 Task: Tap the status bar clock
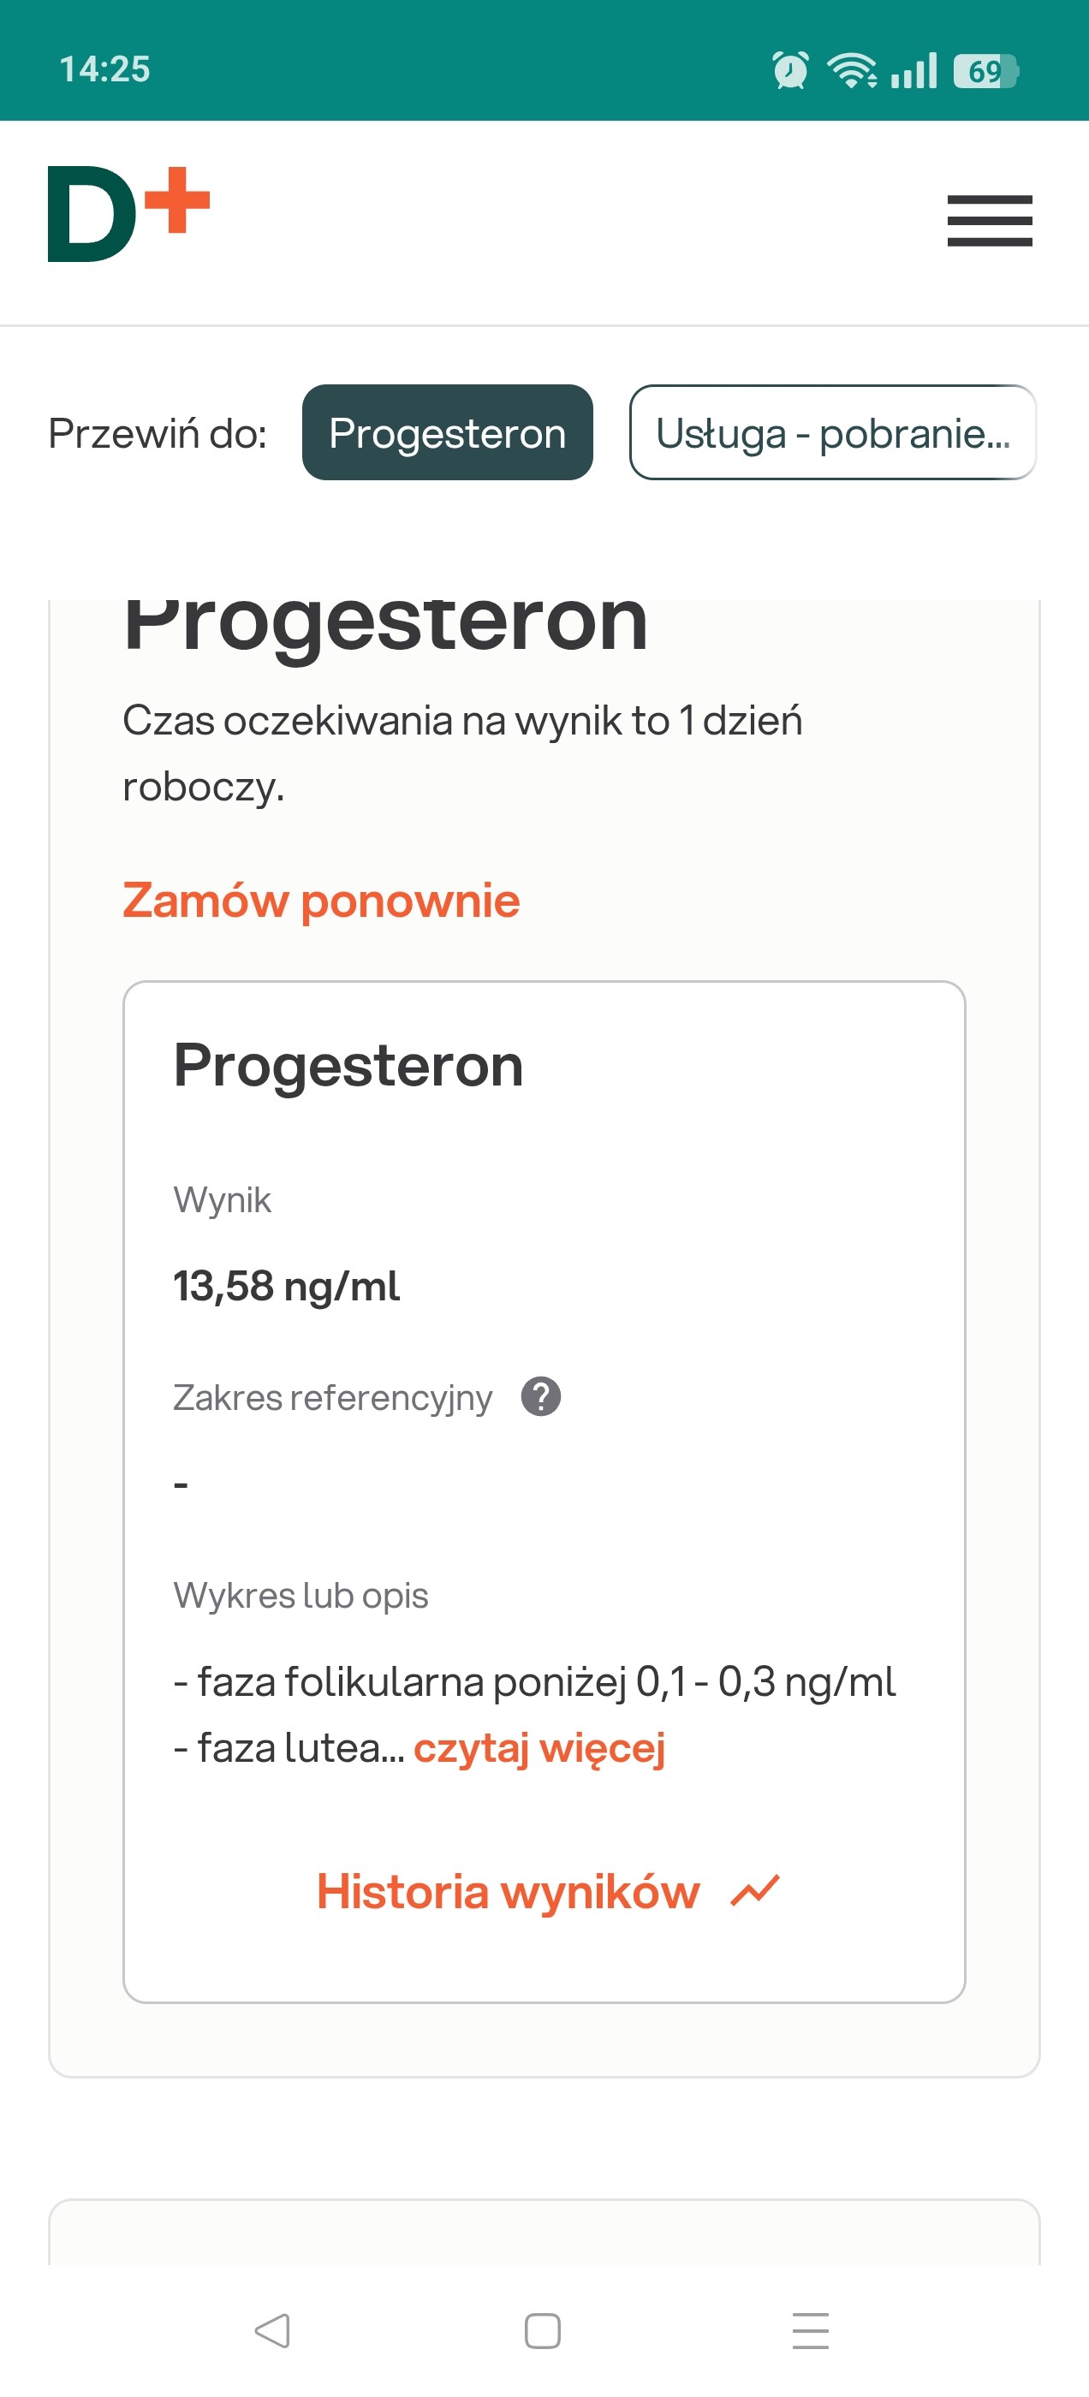105,70
